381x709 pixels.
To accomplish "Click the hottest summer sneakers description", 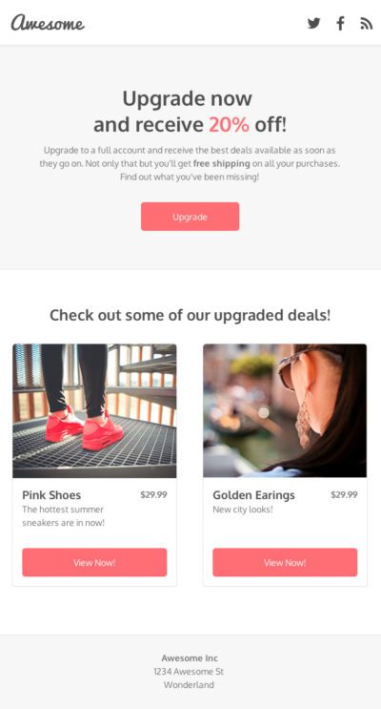I will pyautogui.click(x=63, y=516).
